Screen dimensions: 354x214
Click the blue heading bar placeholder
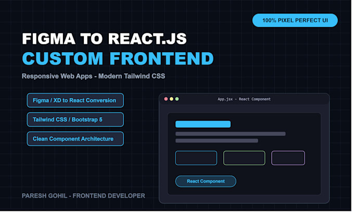pos(203,124)
